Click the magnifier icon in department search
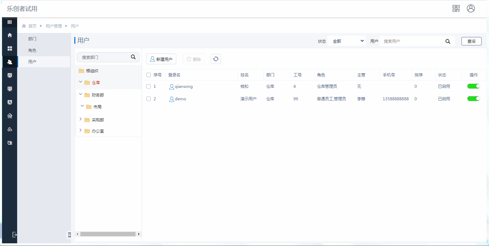Screen dimensions: 489x246 pyautogui.click(x=133, y=57)
